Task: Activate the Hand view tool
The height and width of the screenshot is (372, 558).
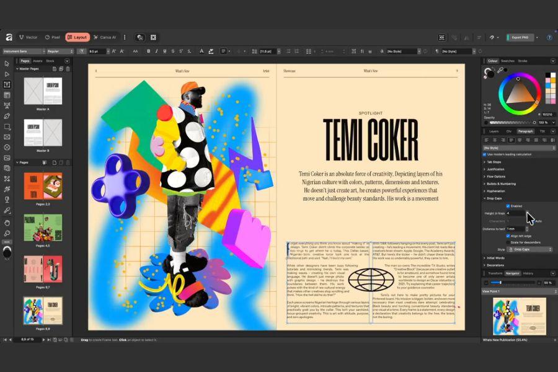Action: (7, 222)
